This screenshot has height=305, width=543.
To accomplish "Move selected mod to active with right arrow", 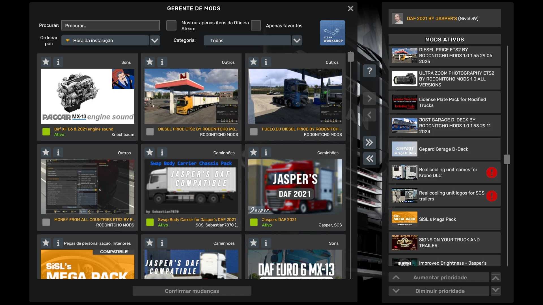I will (369, 99).
